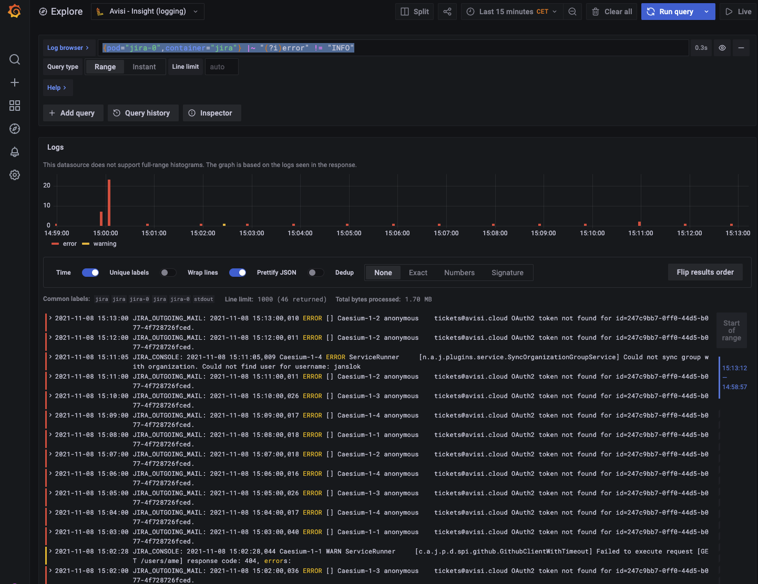Select Range query type
Viewport: 758px width, 584px height.
click(105, 67)
